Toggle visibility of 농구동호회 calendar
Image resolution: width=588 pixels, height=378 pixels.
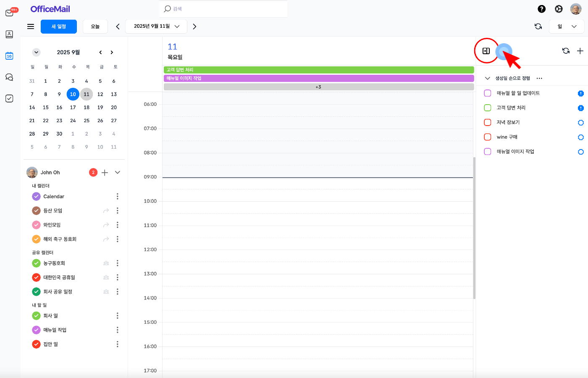pos(37,263)
